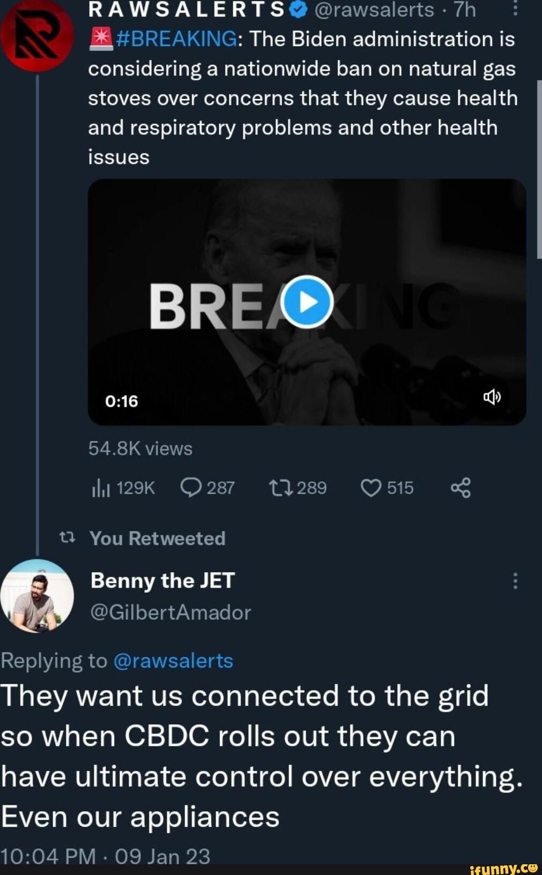Open Benny the JET profile picture
The width and height of the screenshot is (542, 875).
point(36,595)
